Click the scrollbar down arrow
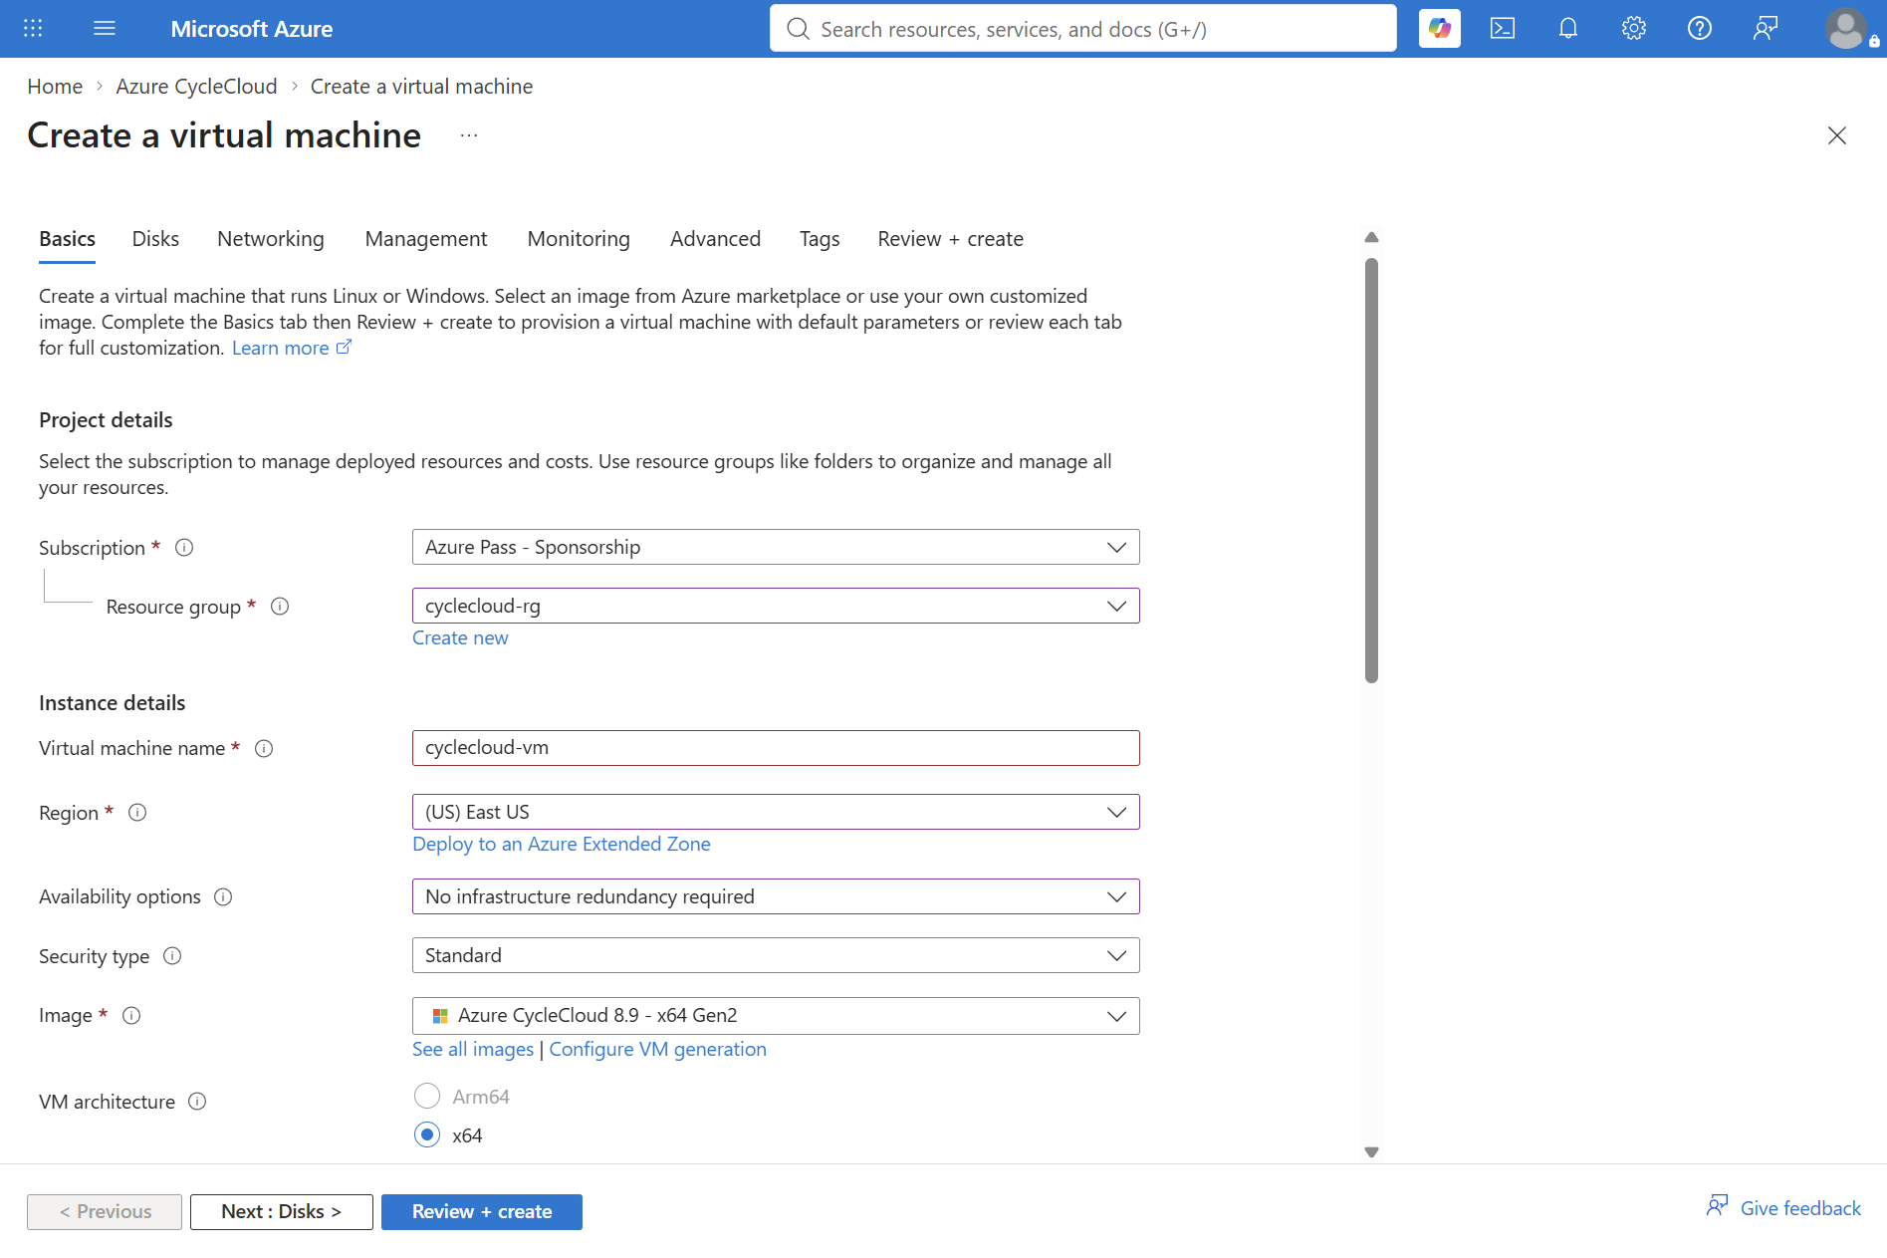Screen dimensions: 1887x1258 1371,1152
